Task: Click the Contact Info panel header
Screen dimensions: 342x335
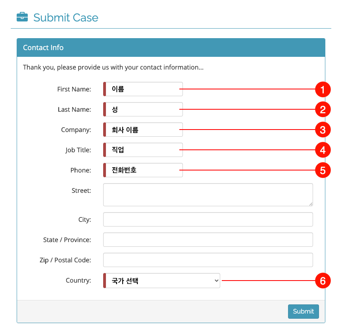Action: (x=171, y=48)
